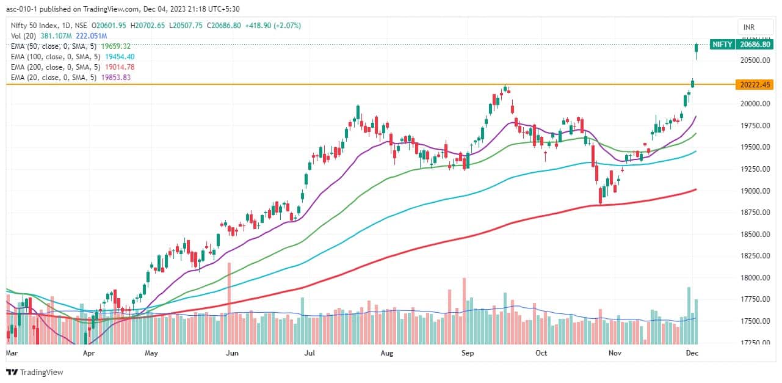Screen dimensions: 782x383
Task: Click the Dec label on time axis
Action: tap(691, 353)
